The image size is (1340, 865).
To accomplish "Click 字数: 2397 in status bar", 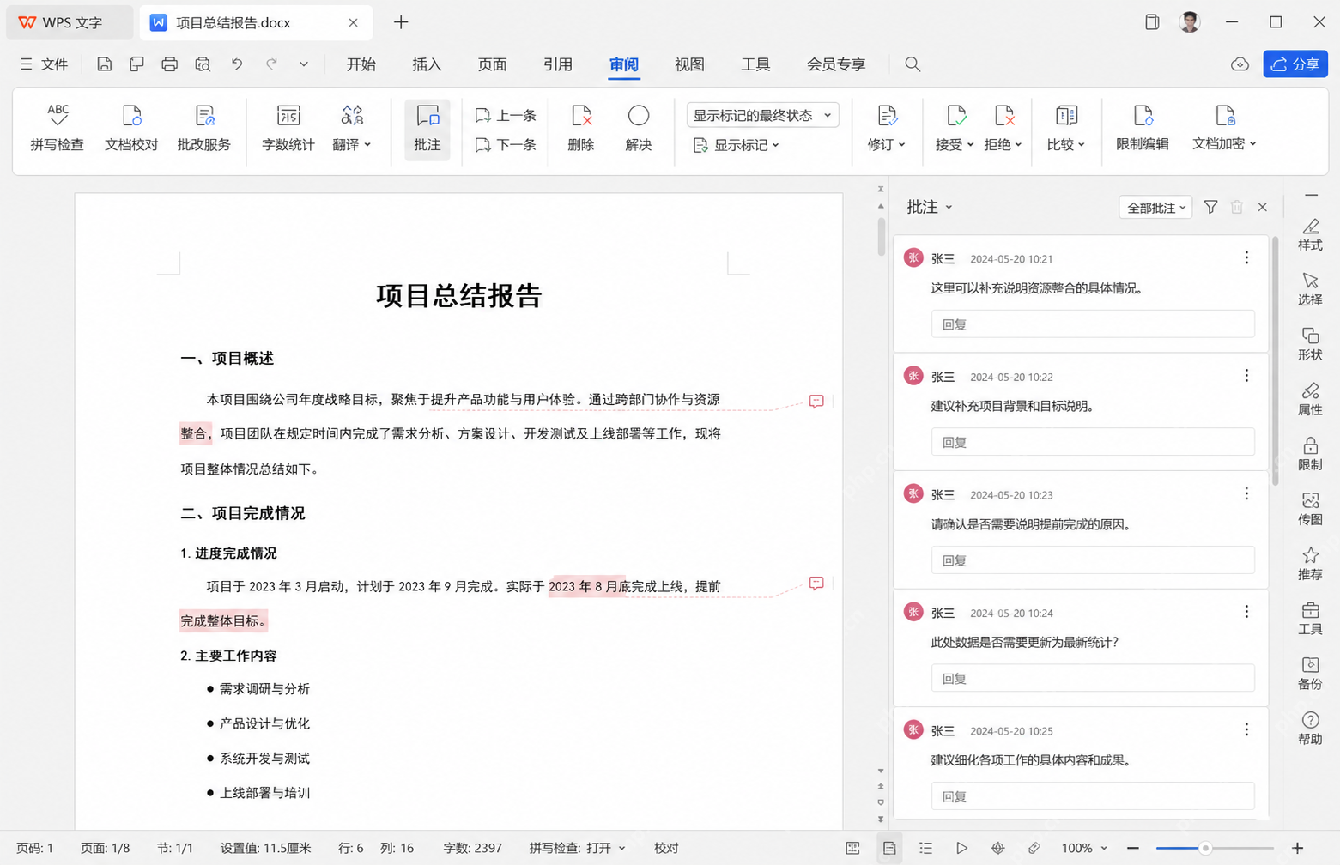I will 472,848.
